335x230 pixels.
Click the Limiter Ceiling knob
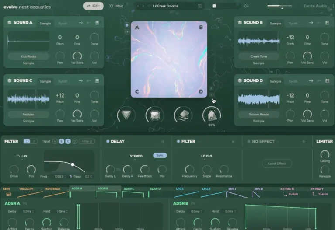325,154
